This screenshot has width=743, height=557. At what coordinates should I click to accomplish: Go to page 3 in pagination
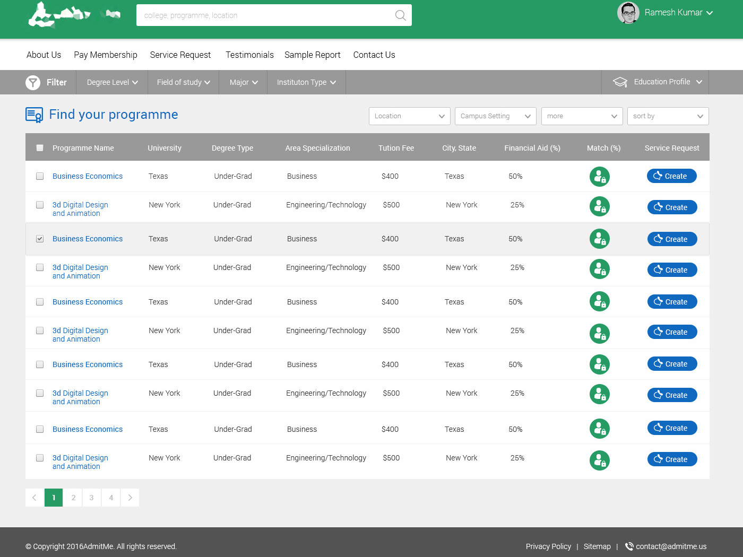[91, 498]
